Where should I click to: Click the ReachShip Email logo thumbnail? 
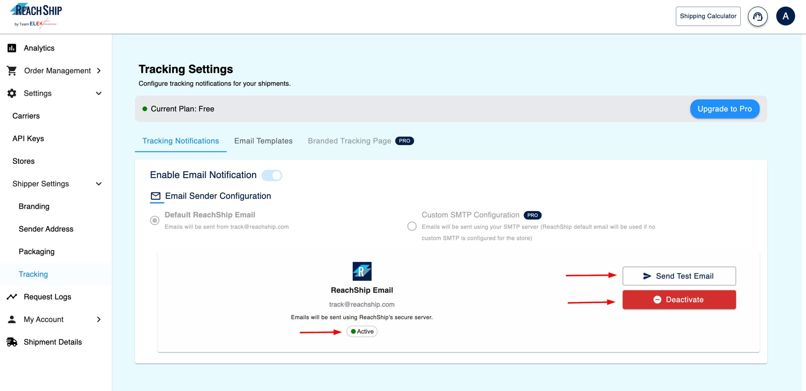pos(362,271)
